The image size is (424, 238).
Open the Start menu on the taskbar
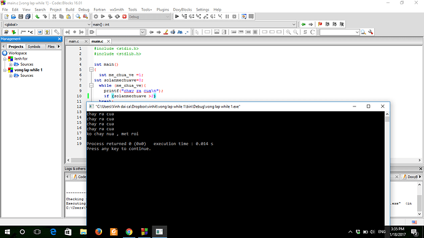tap(7, 232)
